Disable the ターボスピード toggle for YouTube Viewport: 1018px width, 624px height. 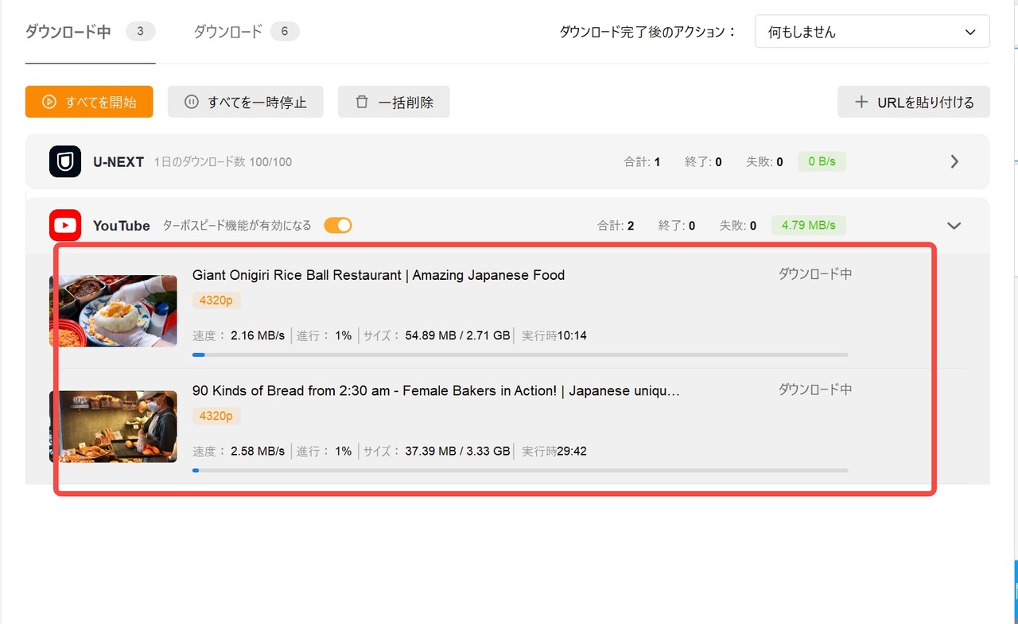click(x=337, y=225)
